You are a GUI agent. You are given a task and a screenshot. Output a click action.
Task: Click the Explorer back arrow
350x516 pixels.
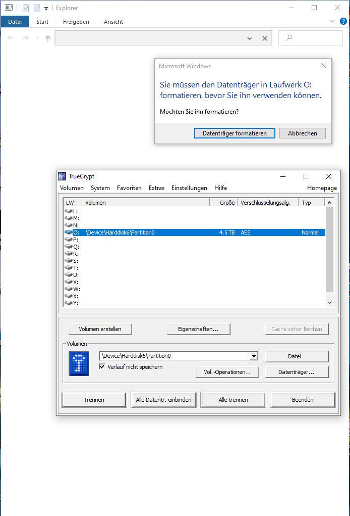point(11,38)
